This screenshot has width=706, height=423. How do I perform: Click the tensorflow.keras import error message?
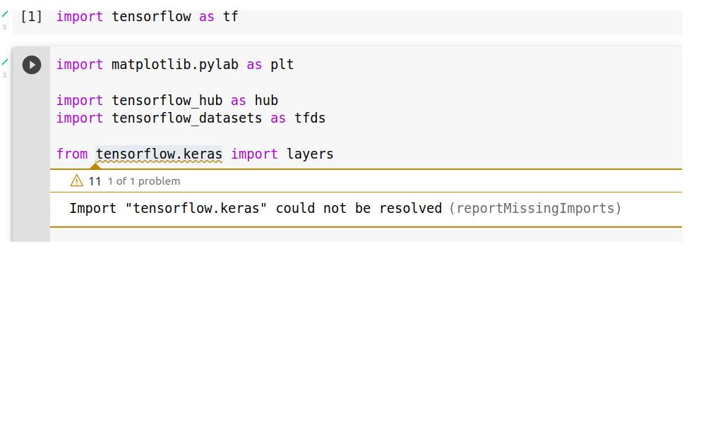coord(254,208)
